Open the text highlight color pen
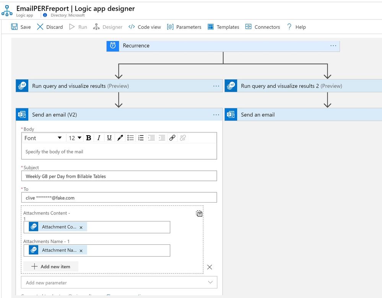Image resolution: width=382 pixels, height=298 pixels. point(120,138)
